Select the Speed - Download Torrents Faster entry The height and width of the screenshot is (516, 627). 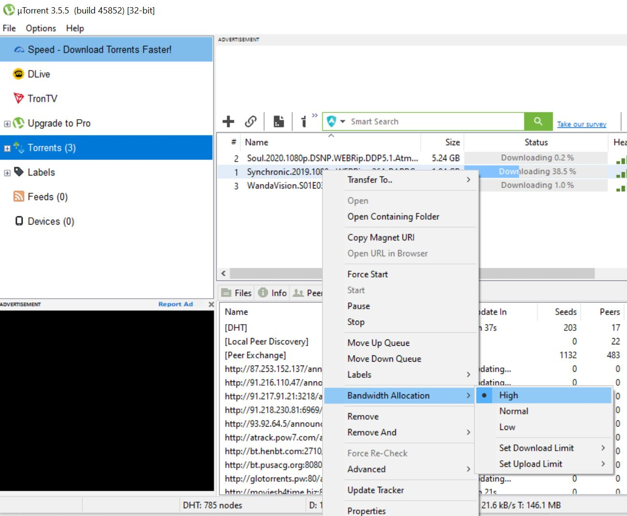pos(106,50)
